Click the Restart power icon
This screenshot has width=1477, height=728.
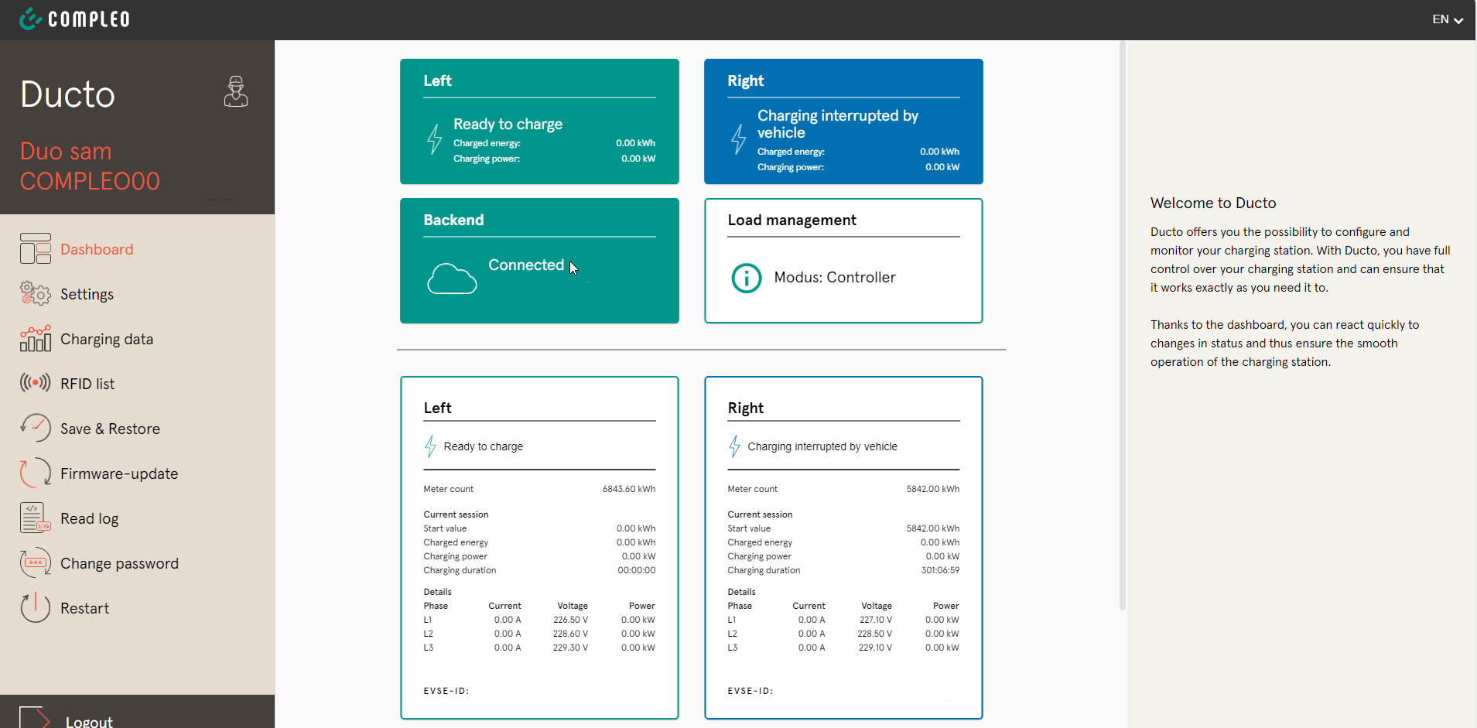pos(36,607)
